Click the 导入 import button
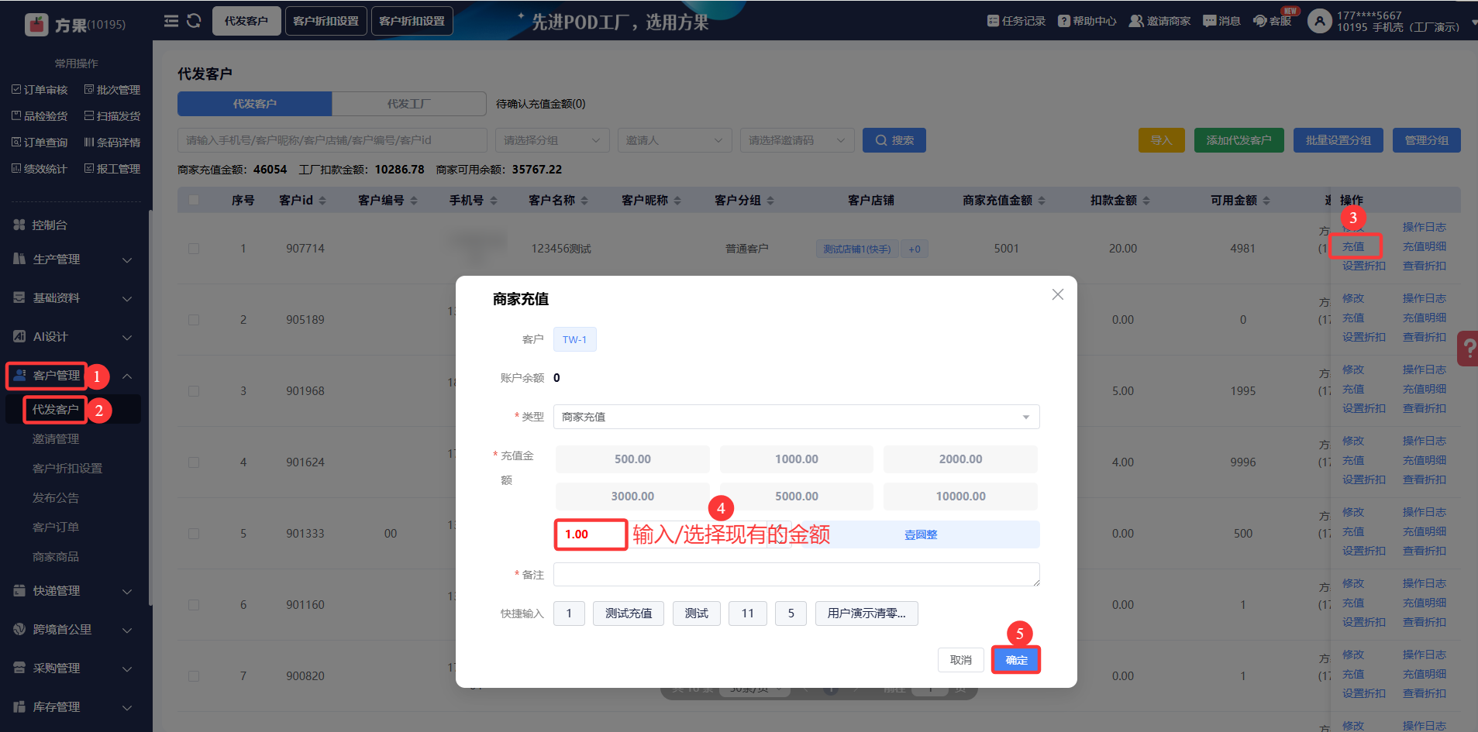The height and width of the screenshot is (732, 1478). 1162,140
